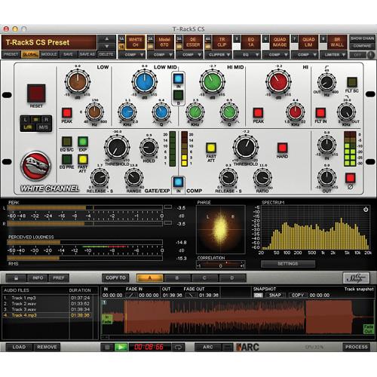Click the COPY TO button

pos(115,278)
